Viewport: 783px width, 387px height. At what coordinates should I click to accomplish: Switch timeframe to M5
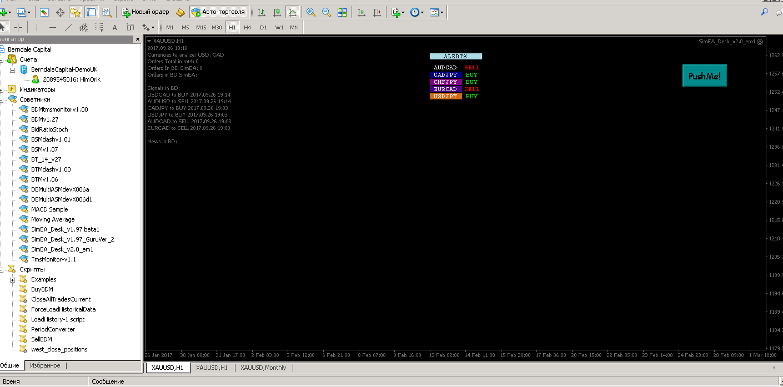coord(185,27)
